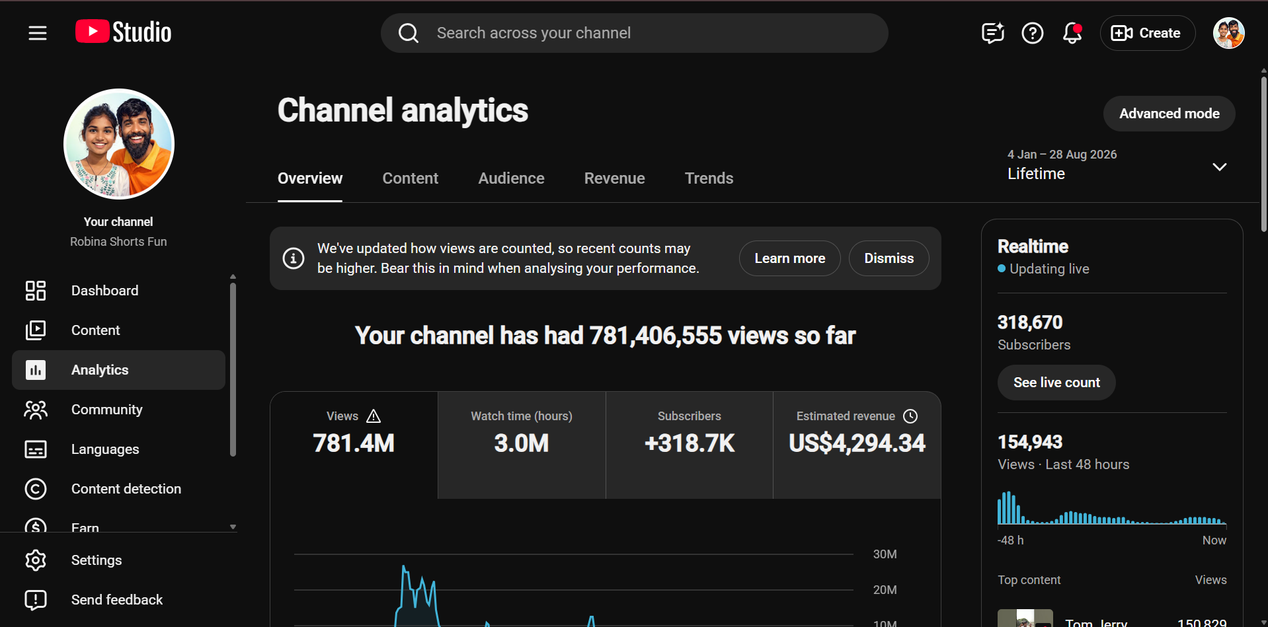Screen dimensions: 1268x627
Task: Select the Views metric card
Action: pos(354,445)
